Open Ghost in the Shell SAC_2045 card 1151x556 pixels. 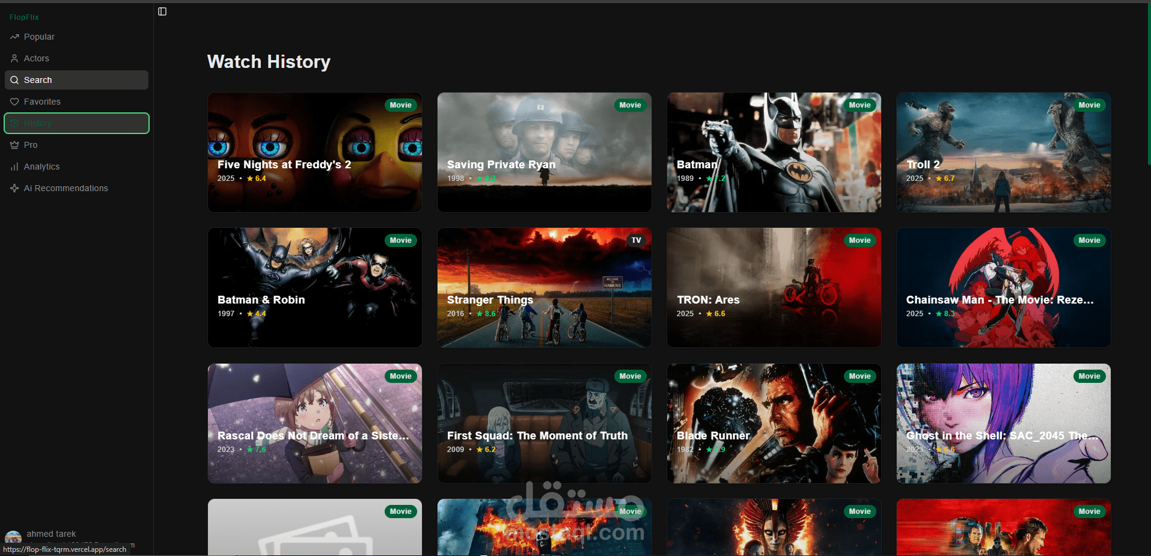coord(1004,423)
